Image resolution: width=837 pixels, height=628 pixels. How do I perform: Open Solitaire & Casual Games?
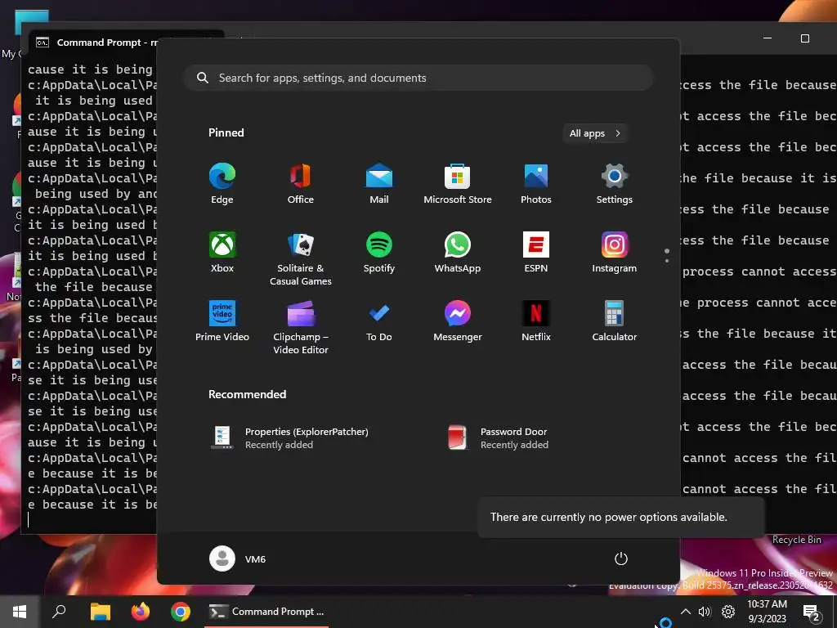click(x=301, y=259)
